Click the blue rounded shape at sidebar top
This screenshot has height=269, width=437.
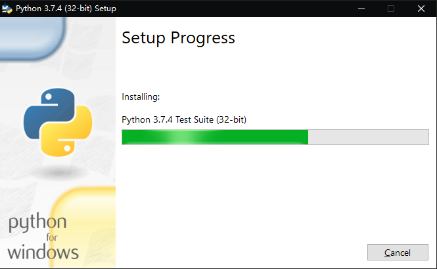[x=32, y=37]
